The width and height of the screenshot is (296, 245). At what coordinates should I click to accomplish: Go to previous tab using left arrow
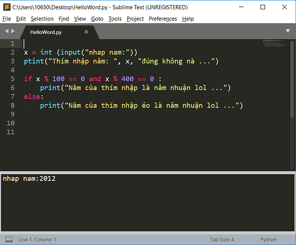7,31
